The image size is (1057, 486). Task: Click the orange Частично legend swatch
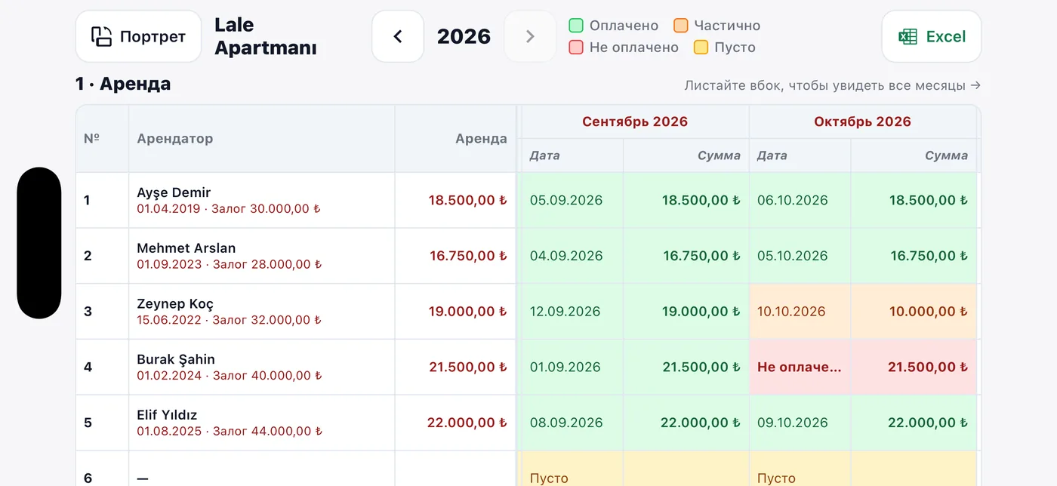pyautogui.click(x=681, y=26)
